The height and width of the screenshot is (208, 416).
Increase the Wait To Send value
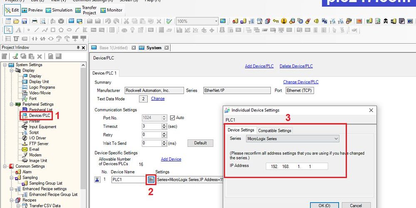point(164,142)
